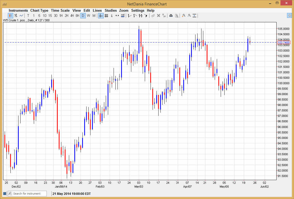Click the volume (vol) indicator icon

tap(122, 16)
